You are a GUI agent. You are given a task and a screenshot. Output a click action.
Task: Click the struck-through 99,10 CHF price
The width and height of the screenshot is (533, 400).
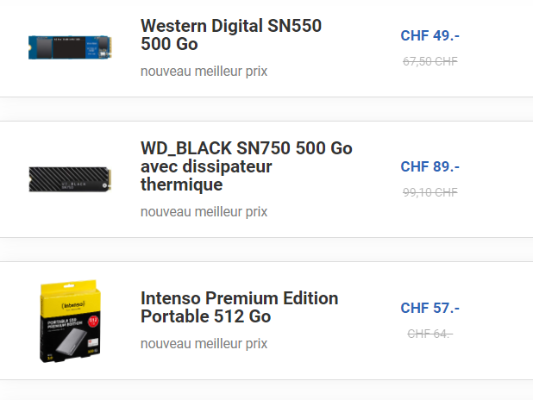pos(430,192)
